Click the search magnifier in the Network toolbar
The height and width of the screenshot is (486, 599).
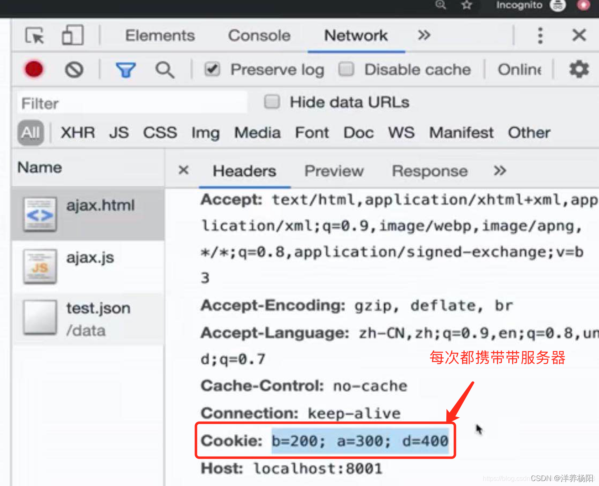coord(164,70)
